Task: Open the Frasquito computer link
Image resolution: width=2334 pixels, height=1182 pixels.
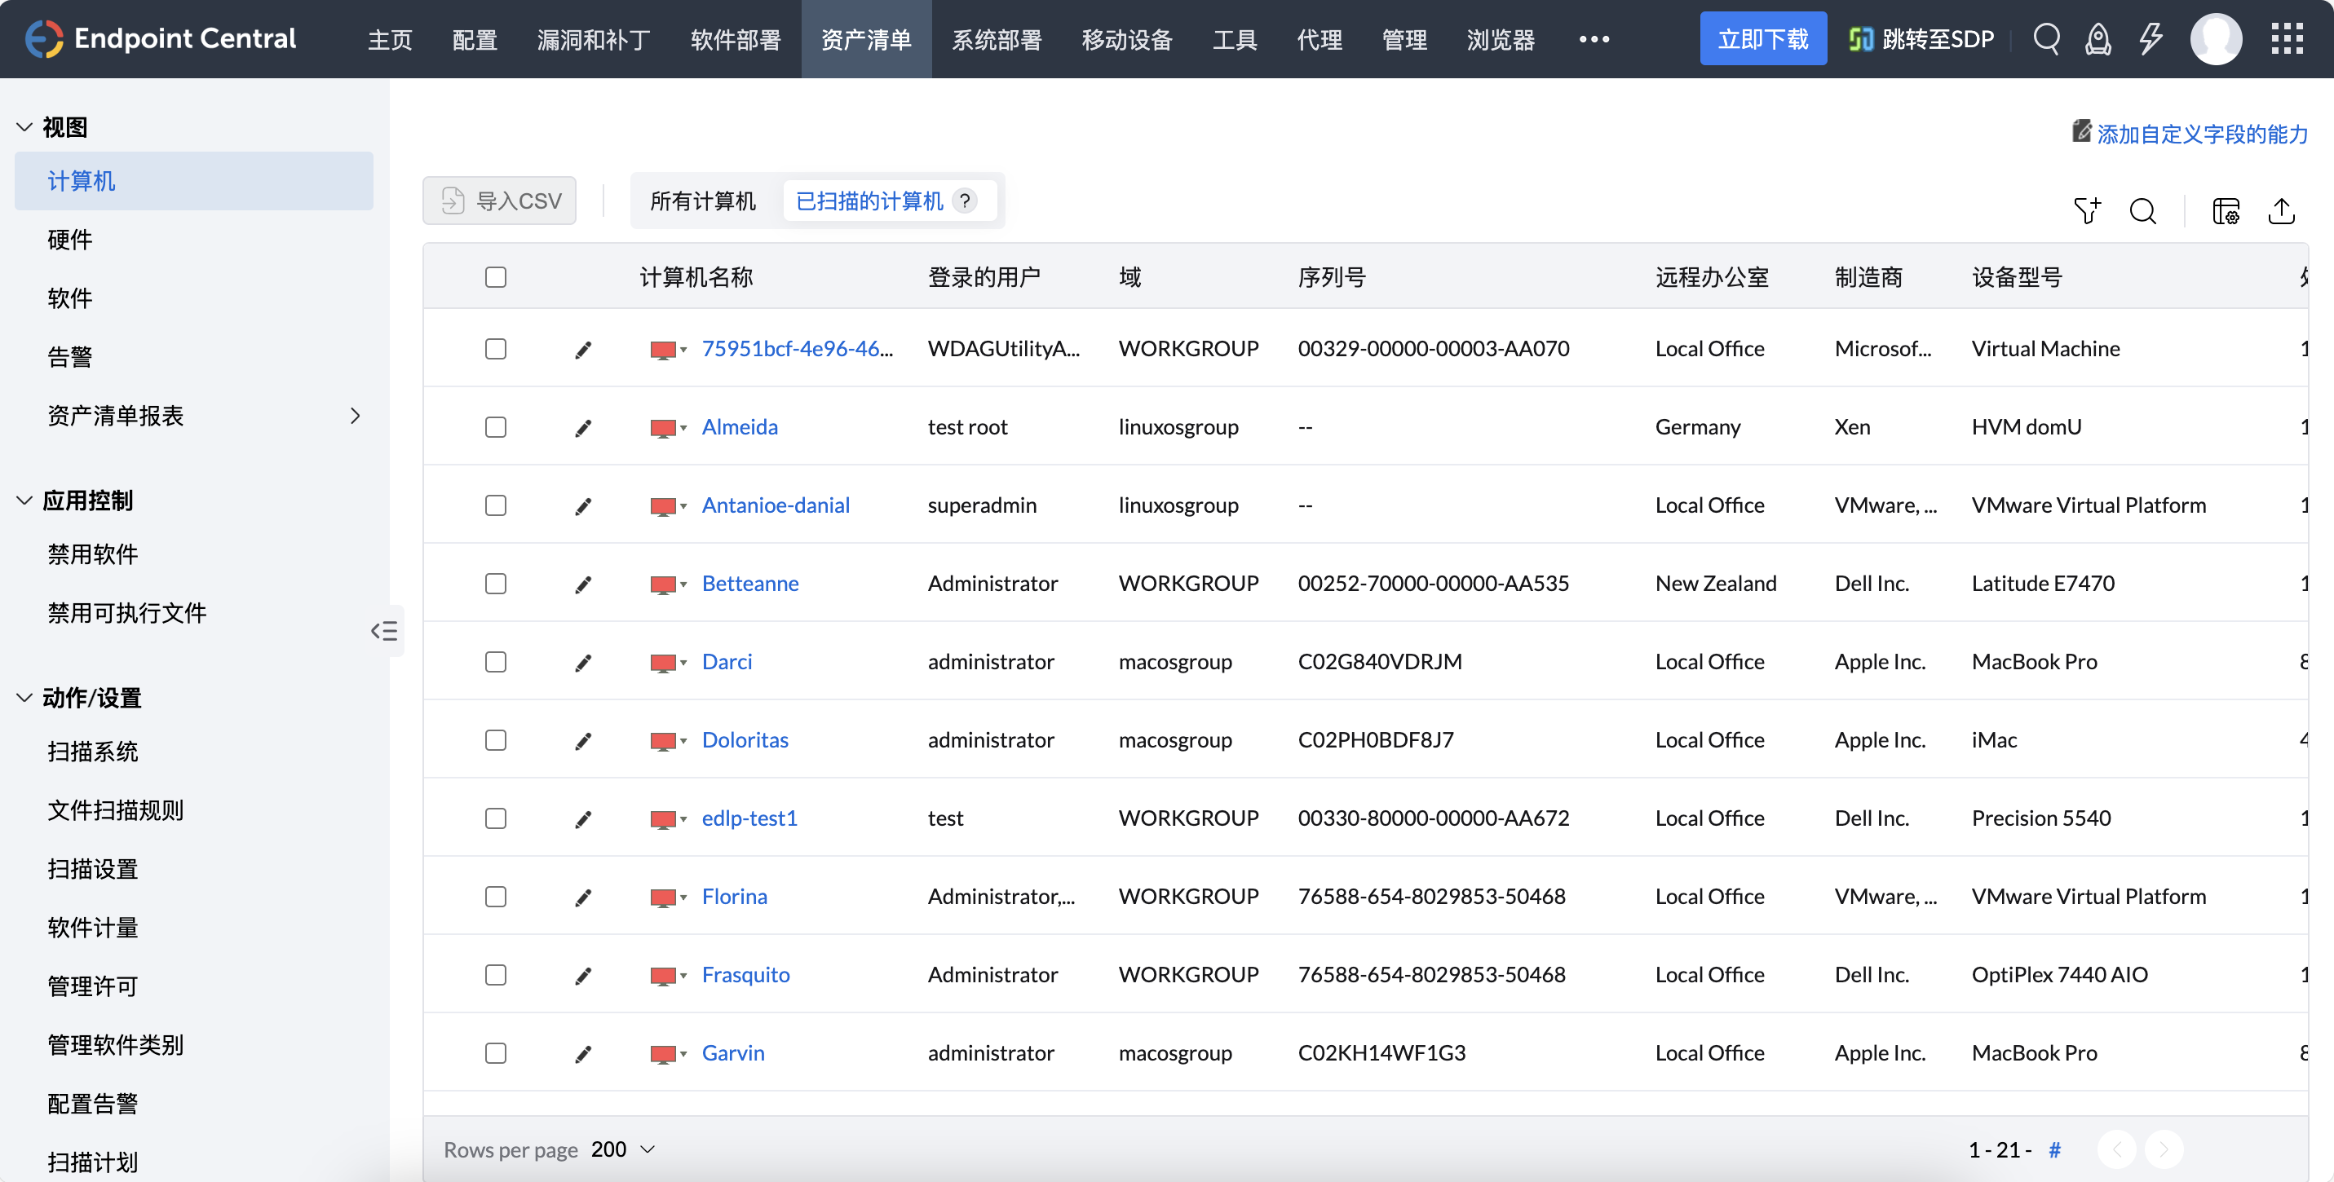Action: (x=745, y=975)
